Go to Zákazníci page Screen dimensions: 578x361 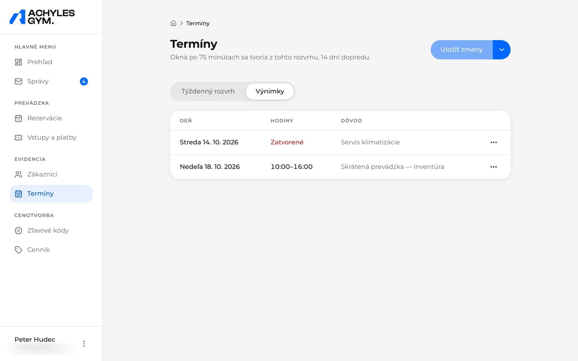pyautogui.click(x=51, y=174)
